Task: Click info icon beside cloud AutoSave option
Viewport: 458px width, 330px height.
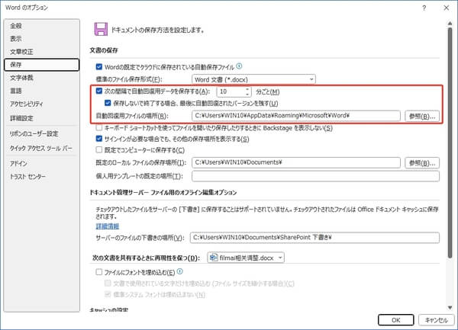Action: 239,66
